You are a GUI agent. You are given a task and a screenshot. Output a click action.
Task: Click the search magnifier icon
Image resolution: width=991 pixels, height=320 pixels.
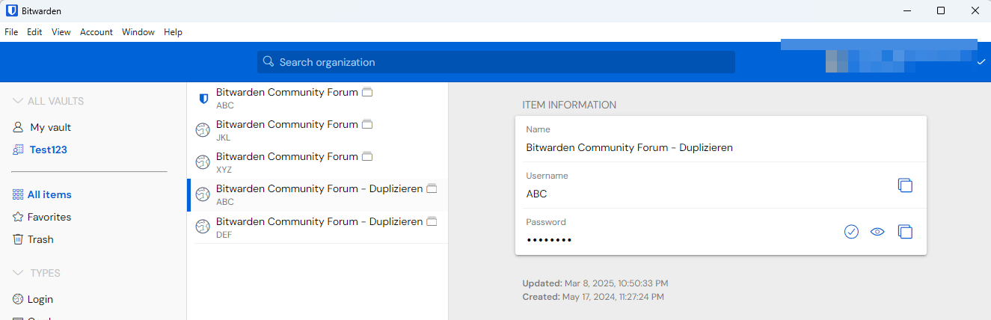(269, 62)
